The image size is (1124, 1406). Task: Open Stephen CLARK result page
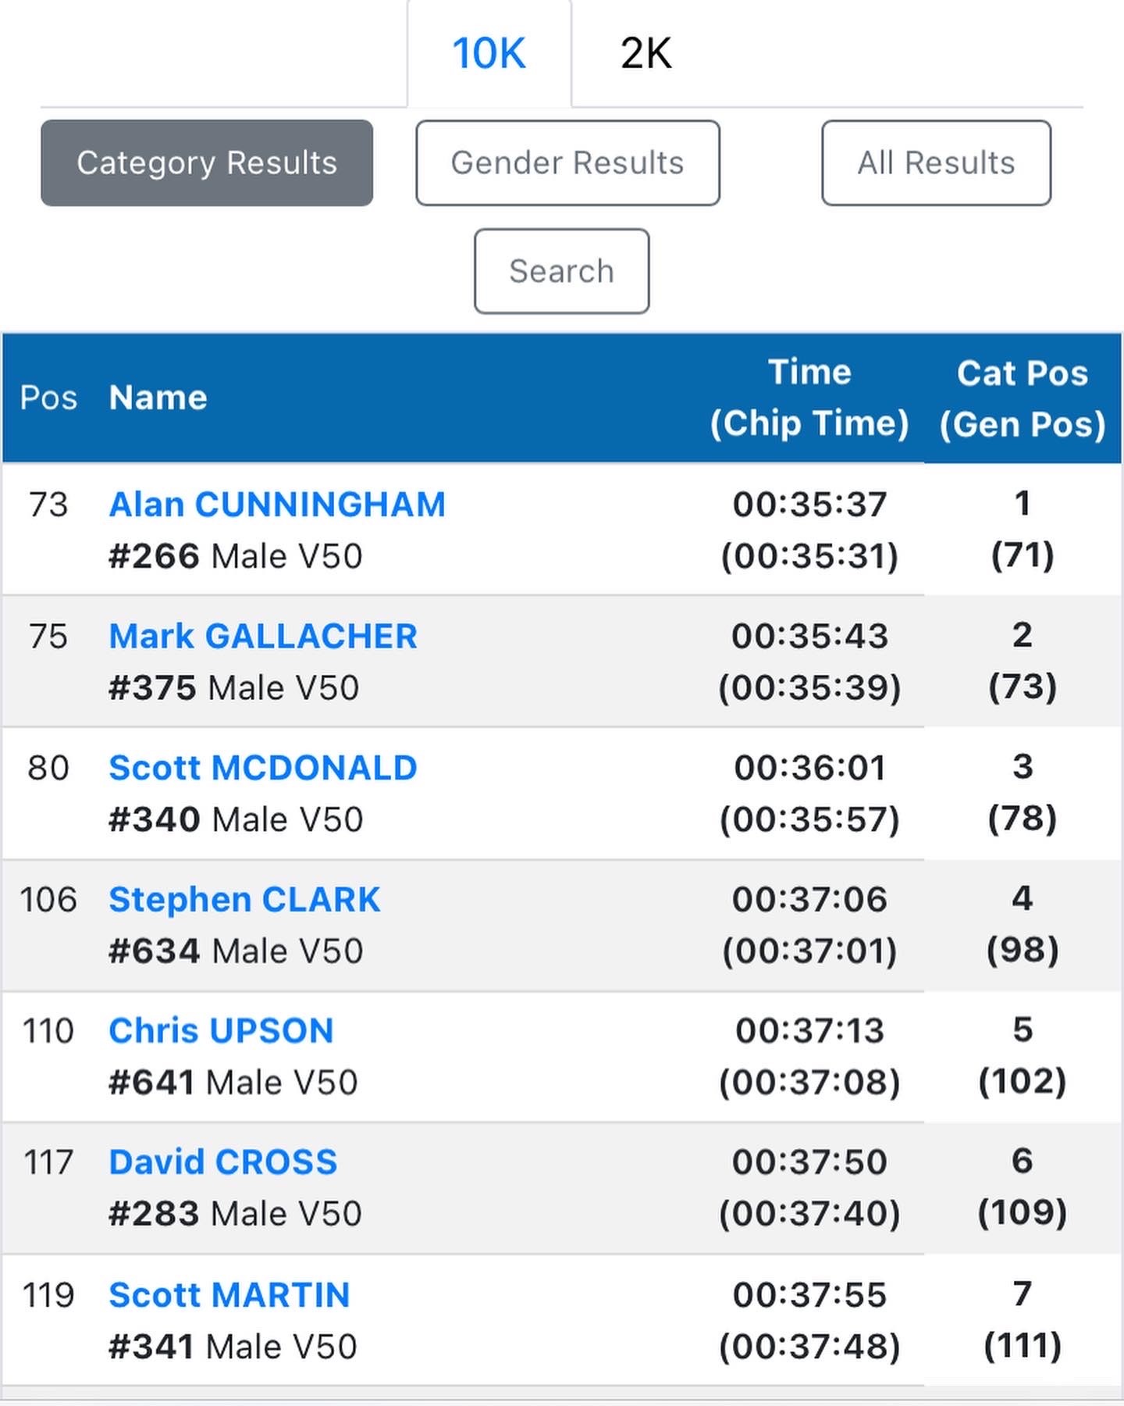244,900
